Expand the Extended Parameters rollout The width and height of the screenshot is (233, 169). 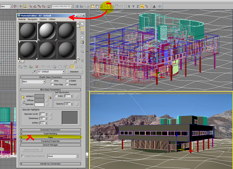50,129
